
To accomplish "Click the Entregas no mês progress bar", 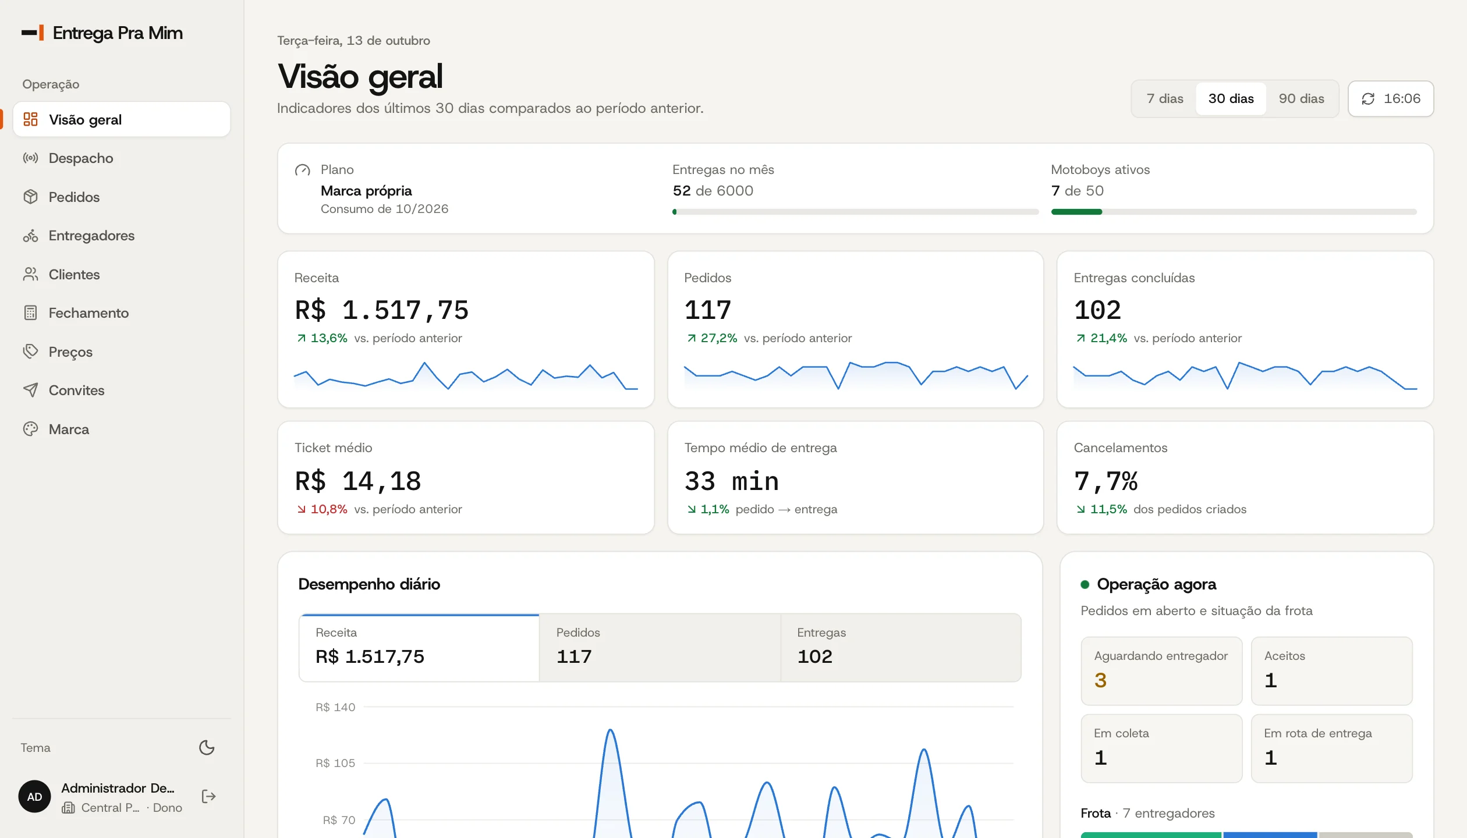I will (x=855, y=212).
